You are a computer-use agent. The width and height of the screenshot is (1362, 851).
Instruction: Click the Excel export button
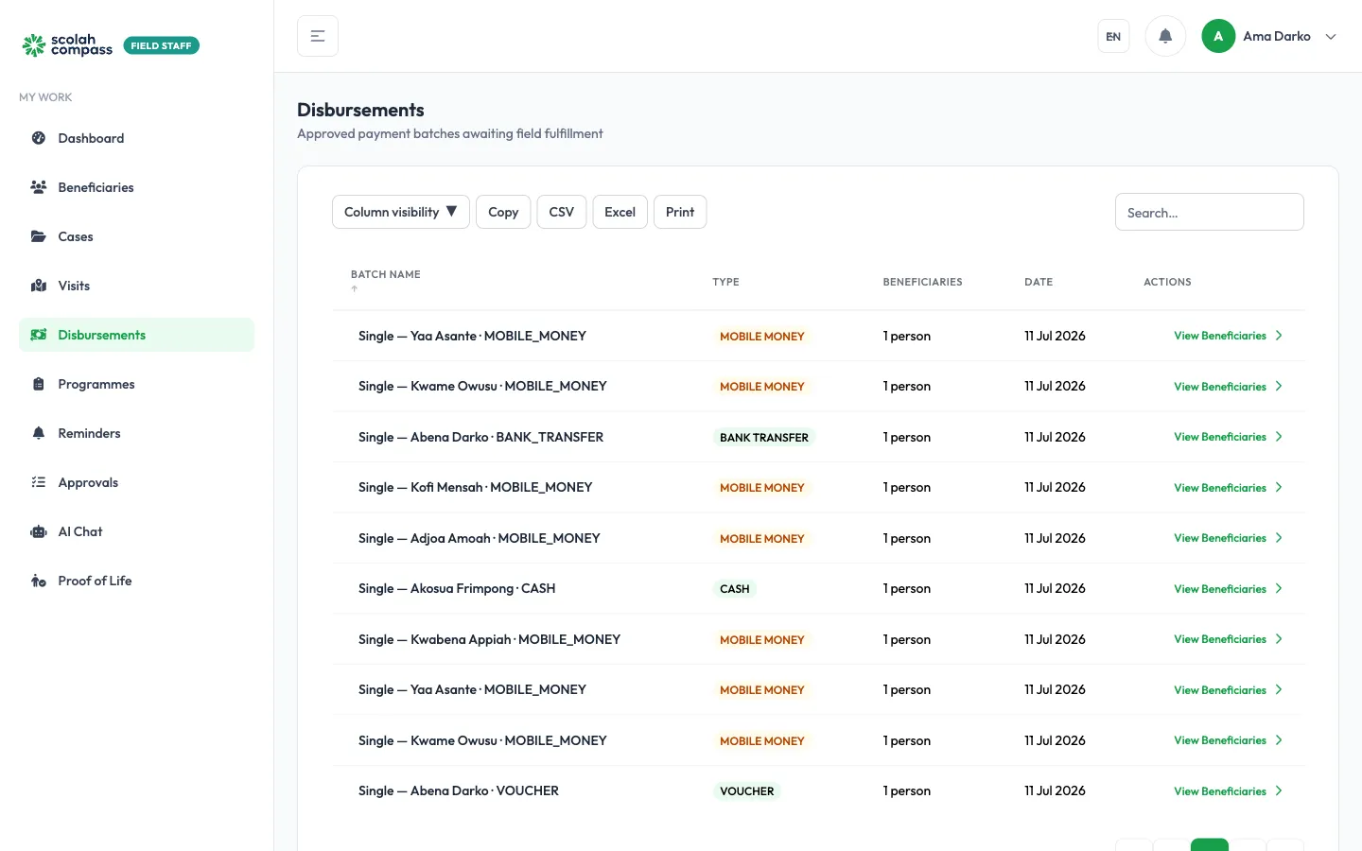click(x=620, y=212)
